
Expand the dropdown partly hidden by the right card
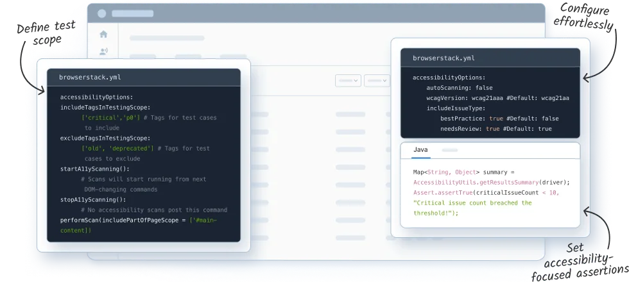tap(377, 81)
